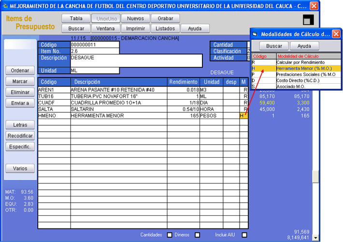Enable the Incluir AIU checkbox
343x242 pixels.
click(244, 235)
